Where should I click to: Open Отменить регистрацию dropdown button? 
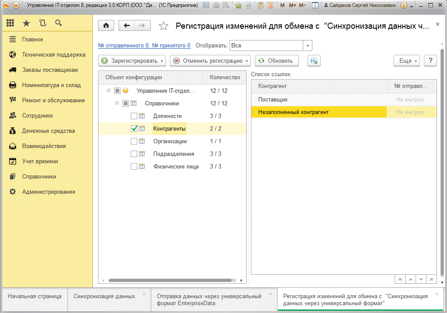210,61
